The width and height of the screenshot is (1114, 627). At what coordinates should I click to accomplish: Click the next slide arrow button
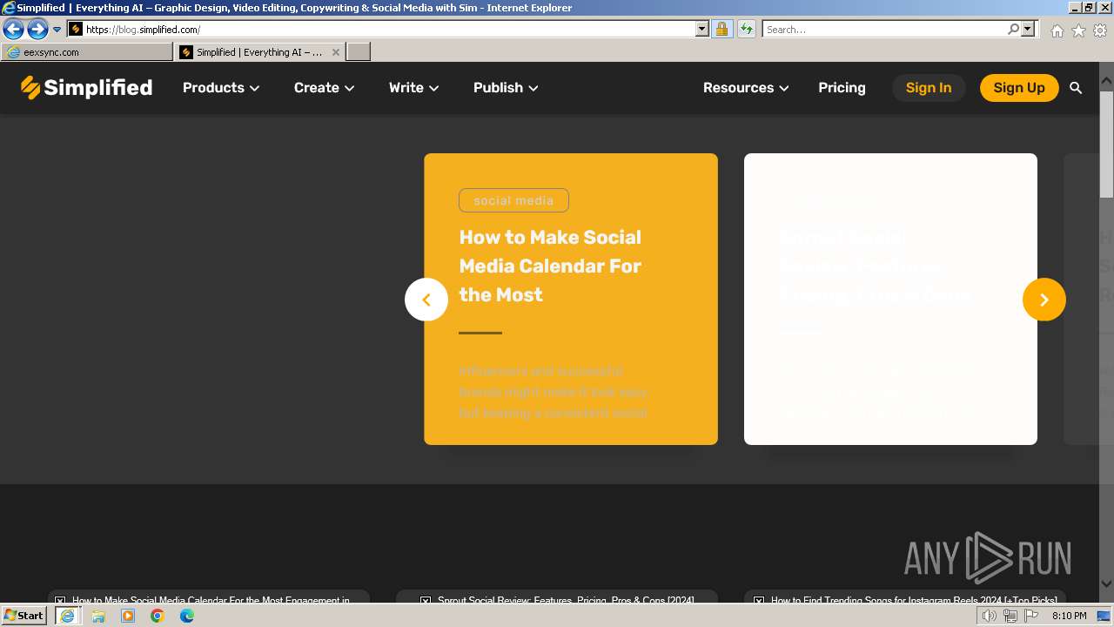[x=1044, y=300]
